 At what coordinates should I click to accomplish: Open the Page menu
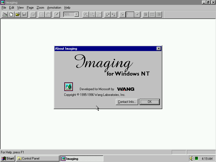30,8
